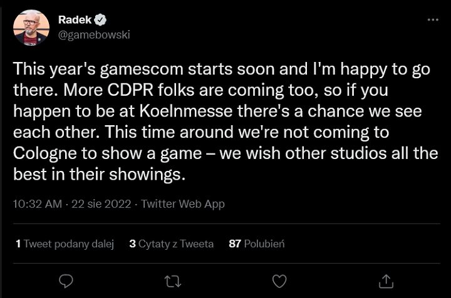View the 1 Tweet podany dalej list
The height and width of the screenshot is (298, 451).
[65, 244]
